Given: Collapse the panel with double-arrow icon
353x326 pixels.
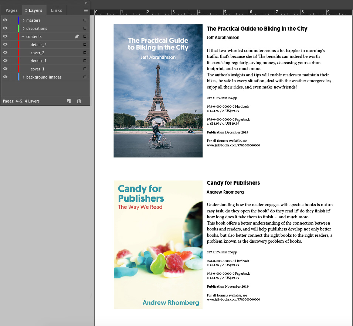Looking at the screenshot, I should (x=86, y=3).
